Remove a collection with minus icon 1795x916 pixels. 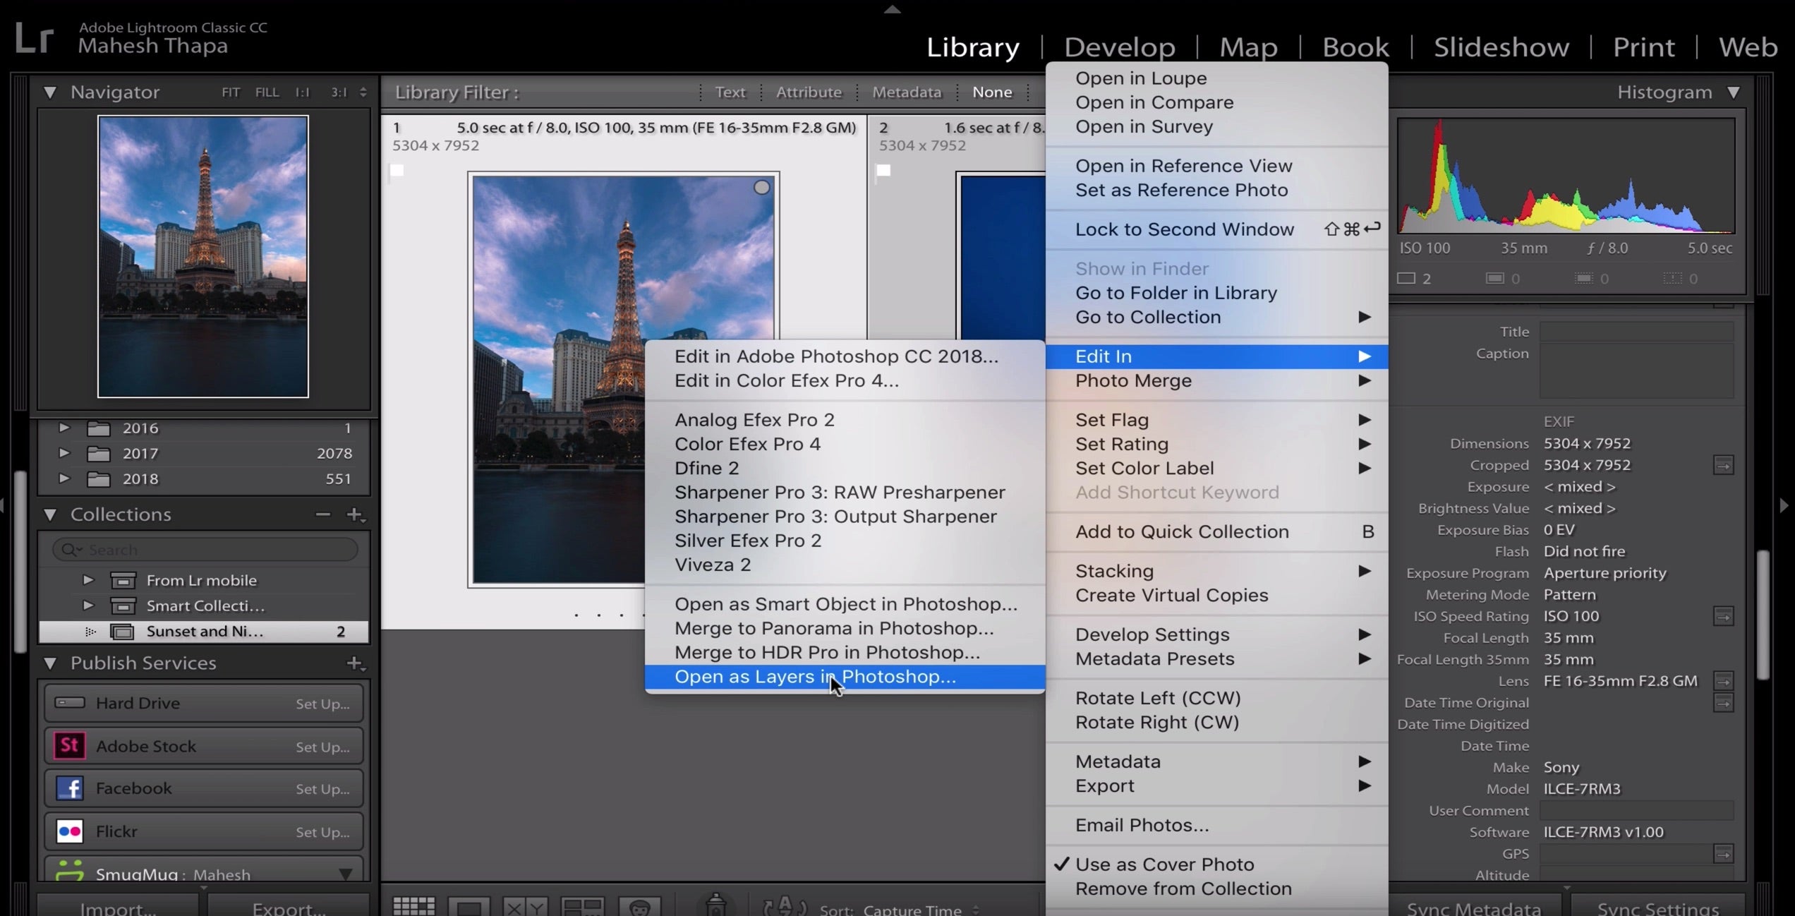coord(322,514)
